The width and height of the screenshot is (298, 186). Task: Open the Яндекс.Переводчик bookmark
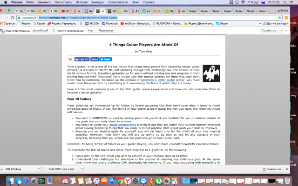pos(62,24)
